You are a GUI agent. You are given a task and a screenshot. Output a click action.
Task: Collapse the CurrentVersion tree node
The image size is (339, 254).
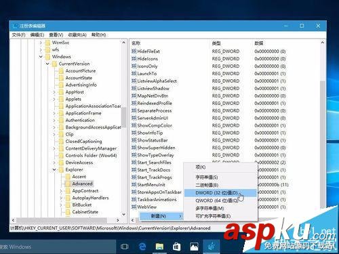click(x=47, y=64)
